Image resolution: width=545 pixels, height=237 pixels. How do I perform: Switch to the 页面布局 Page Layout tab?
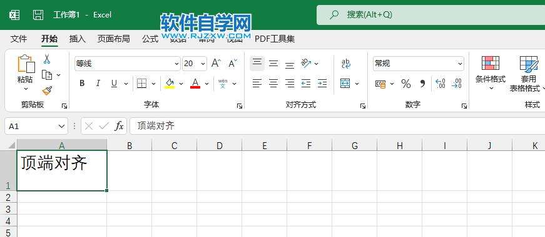tap(114, 39)
